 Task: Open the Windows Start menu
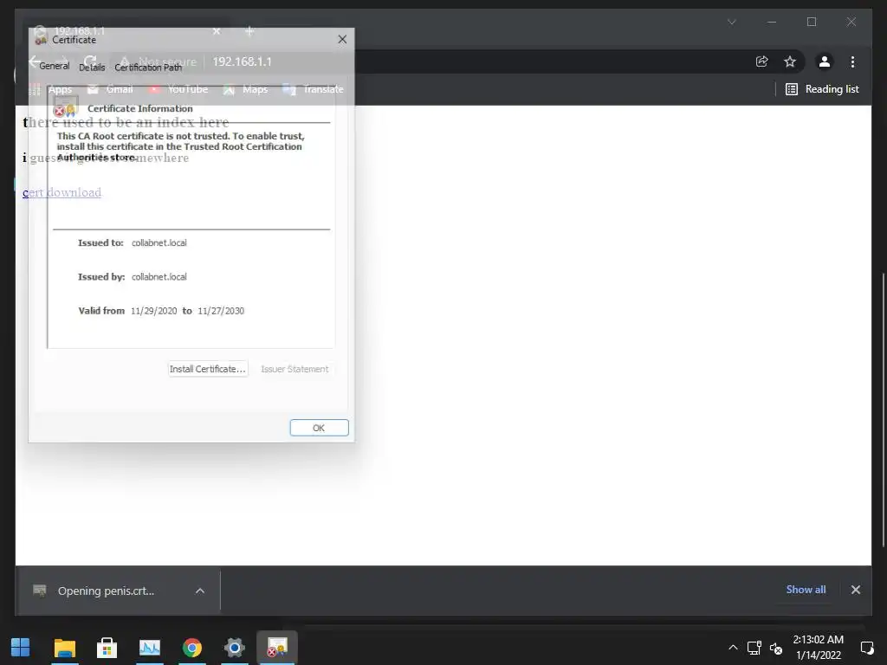(21, 648)
